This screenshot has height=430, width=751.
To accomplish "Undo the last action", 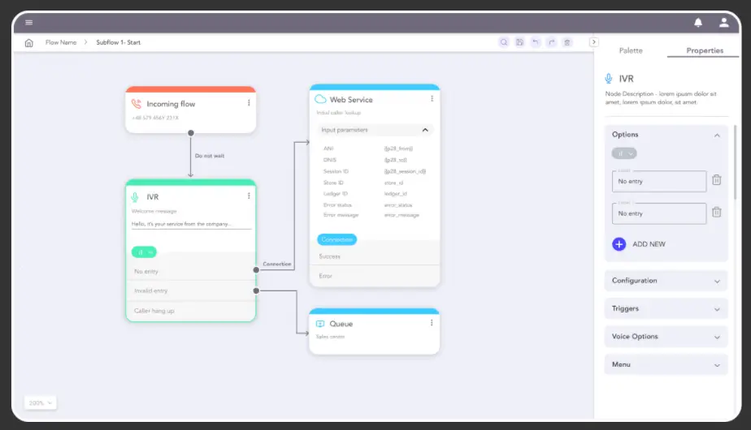I will coord(536,42).
